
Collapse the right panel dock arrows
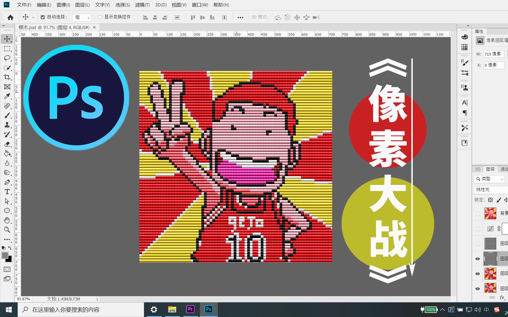468,26
